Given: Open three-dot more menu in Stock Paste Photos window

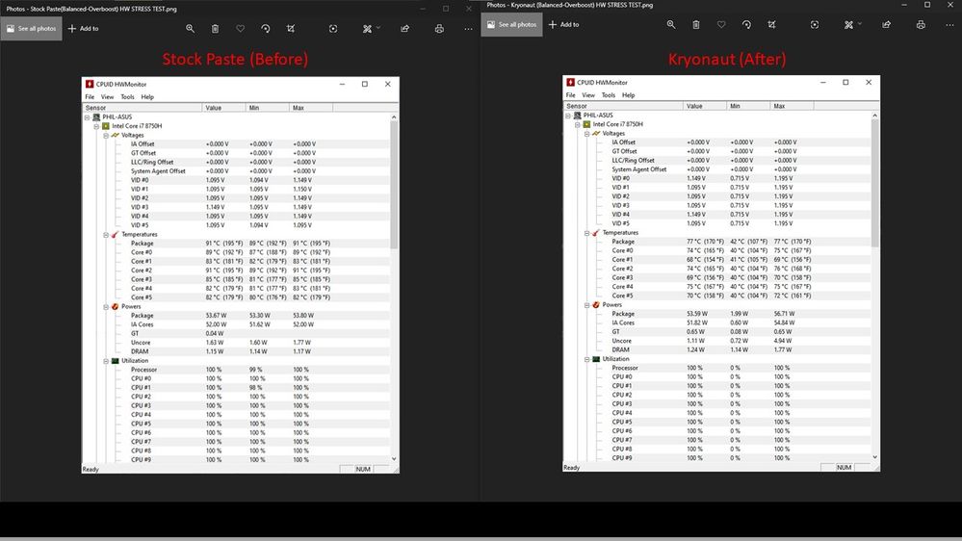Looking at the screenshot, I should click(x=468, y=28).
